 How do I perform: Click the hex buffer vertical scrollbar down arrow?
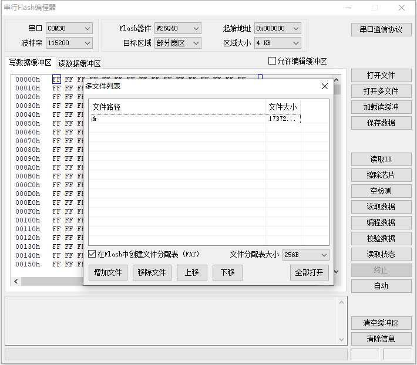337,271
